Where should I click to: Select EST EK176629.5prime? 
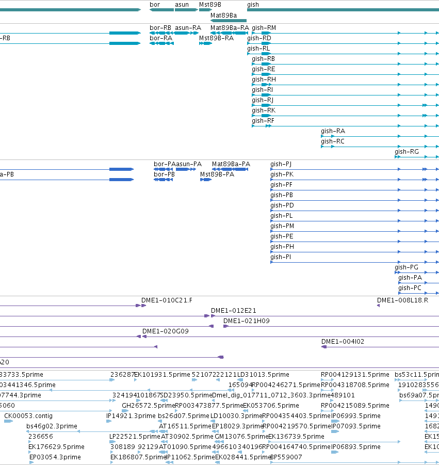[x=56, y=447]
